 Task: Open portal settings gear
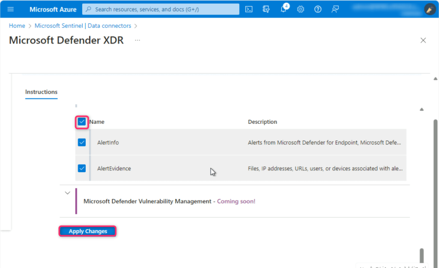[301, 9]
